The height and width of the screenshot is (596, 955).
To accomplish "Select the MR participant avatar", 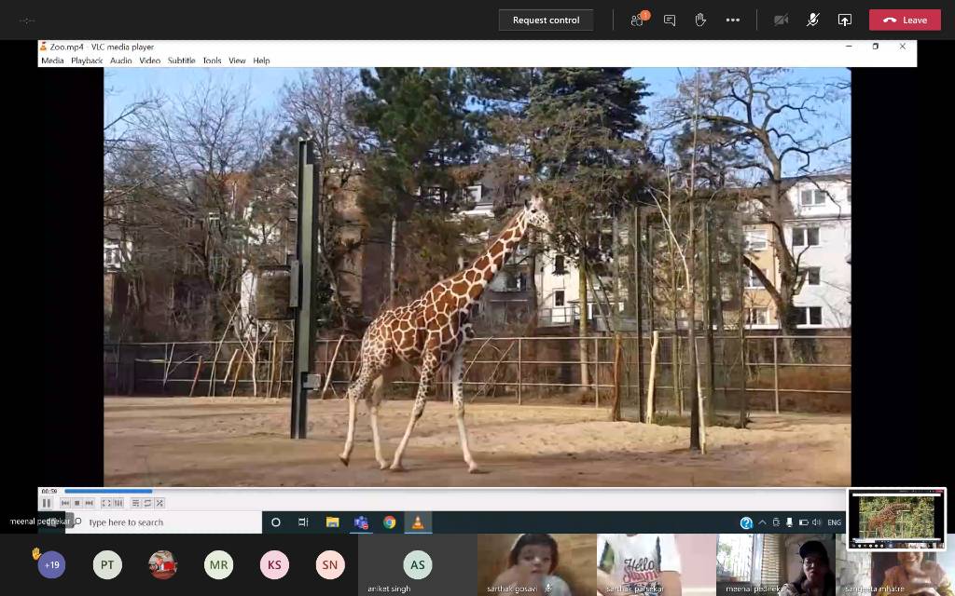I will tap(218, 565).
